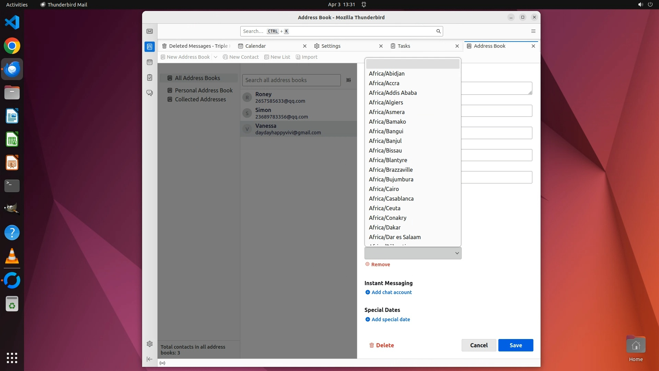Click Add chat account link
The height and width of the screenshot is (371, 659).
point(391,292)
